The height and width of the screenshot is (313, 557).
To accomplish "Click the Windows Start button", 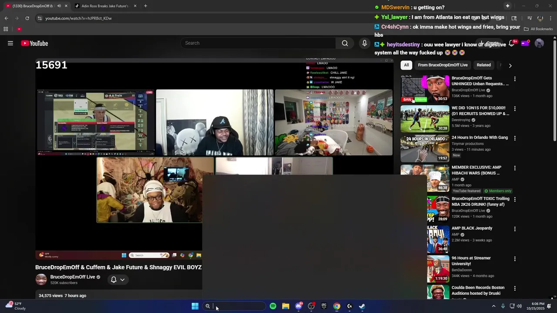I will tap(195, 306).
